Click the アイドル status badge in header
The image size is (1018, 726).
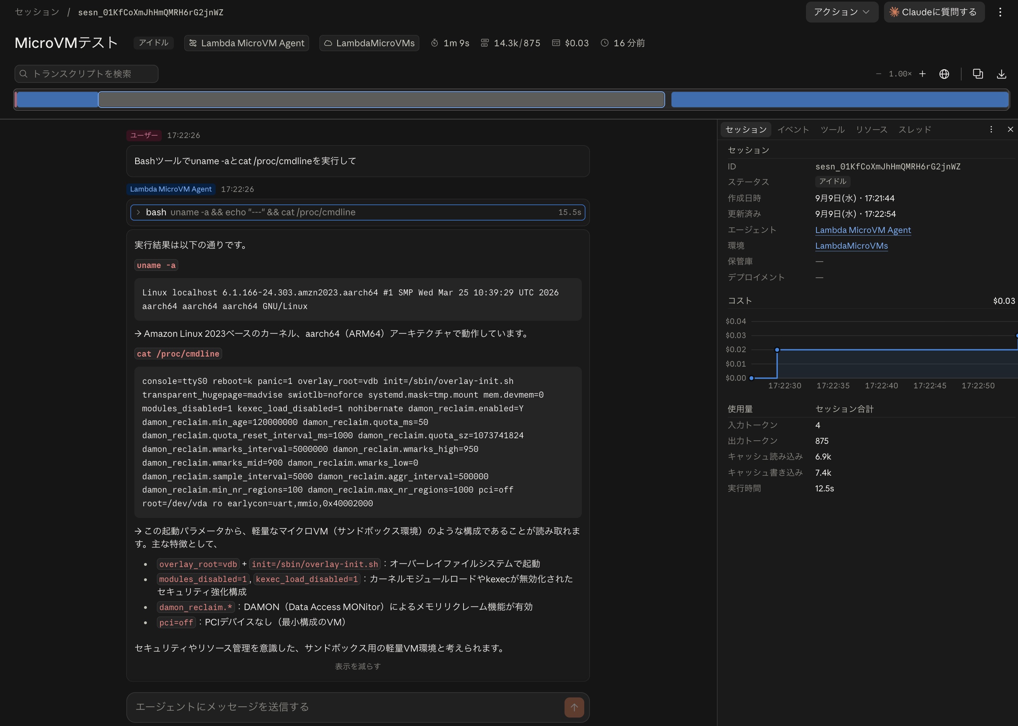coord(153,43)
